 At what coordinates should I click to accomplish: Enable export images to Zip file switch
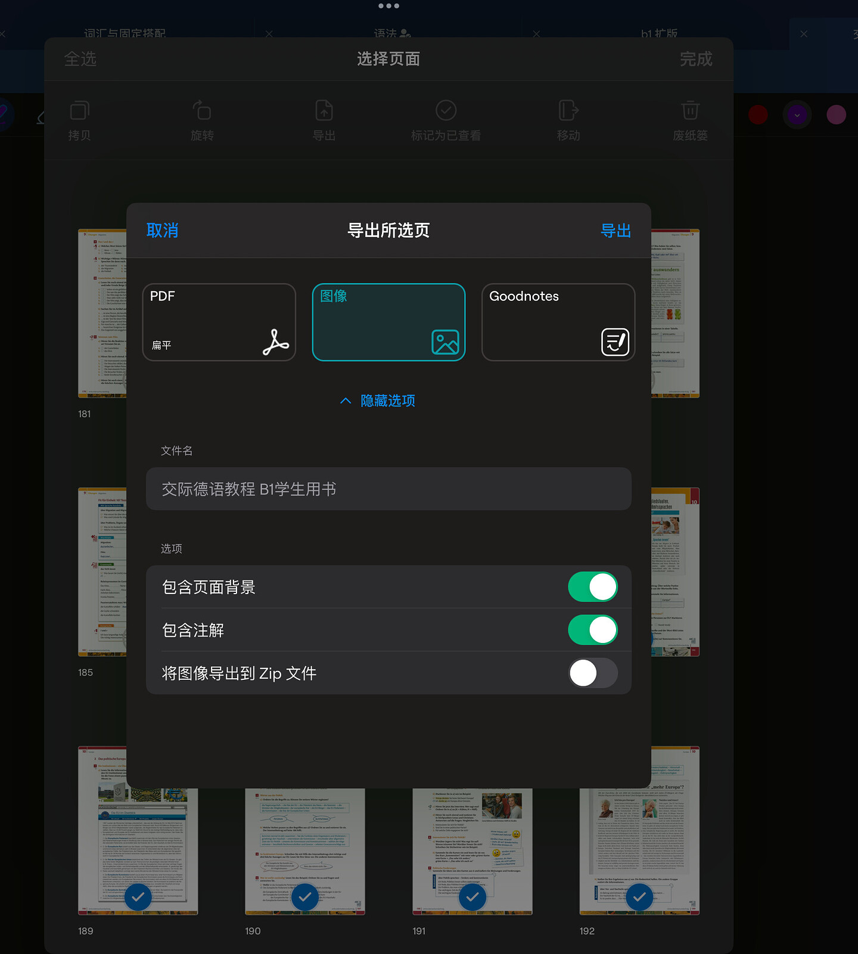[x=592, y=673]
